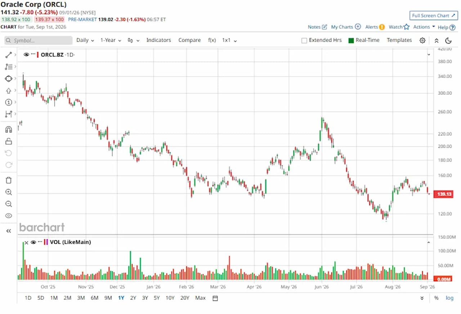Open the Templates menu
461x314 pixels.
tap(399, 40)
